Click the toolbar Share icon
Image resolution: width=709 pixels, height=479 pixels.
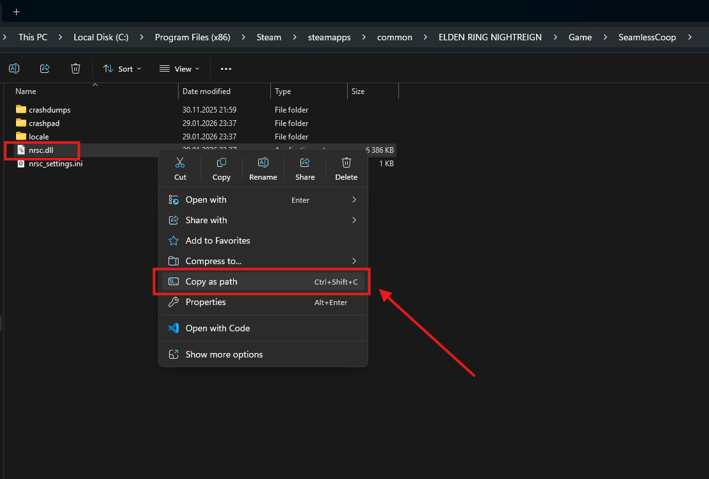[45, 68]
